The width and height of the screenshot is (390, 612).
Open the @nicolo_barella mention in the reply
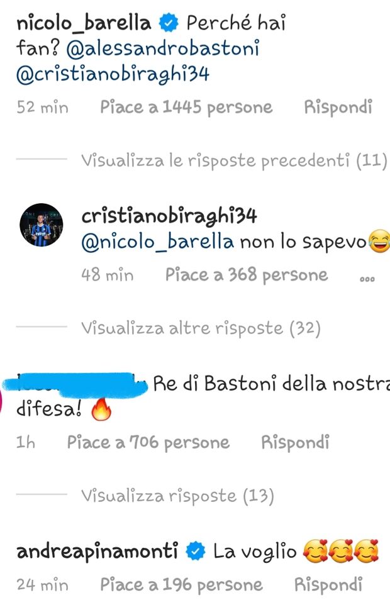click(158, 242)
